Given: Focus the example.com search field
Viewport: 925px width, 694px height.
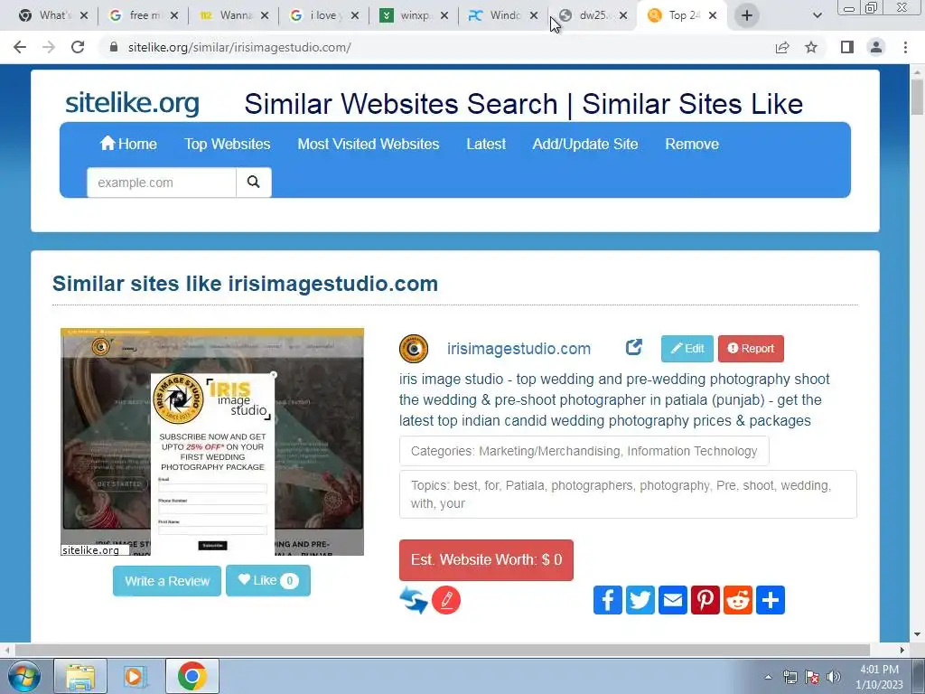Looking at the screenshot, I should tap(162, 183).
